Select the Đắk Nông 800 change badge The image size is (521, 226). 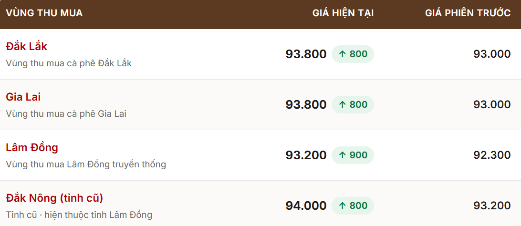(x=353, y=206)
